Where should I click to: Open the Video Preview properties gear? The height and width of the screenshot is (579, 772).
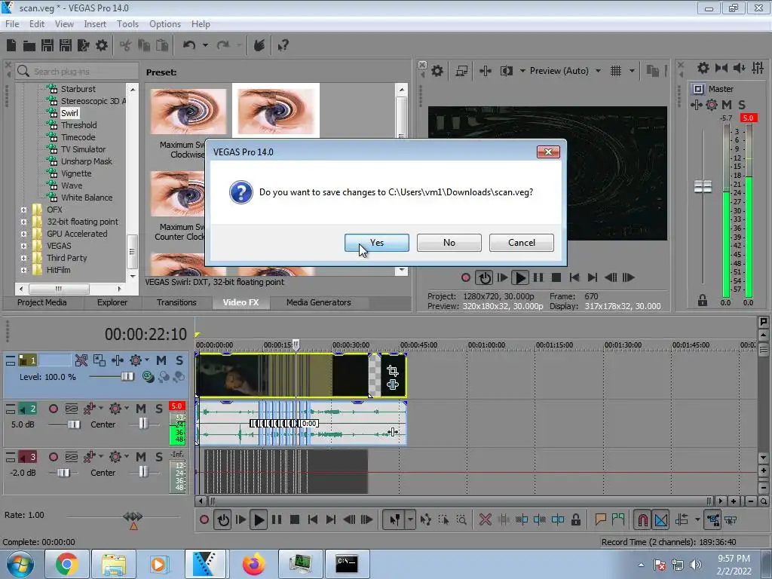tap(437, 71)
